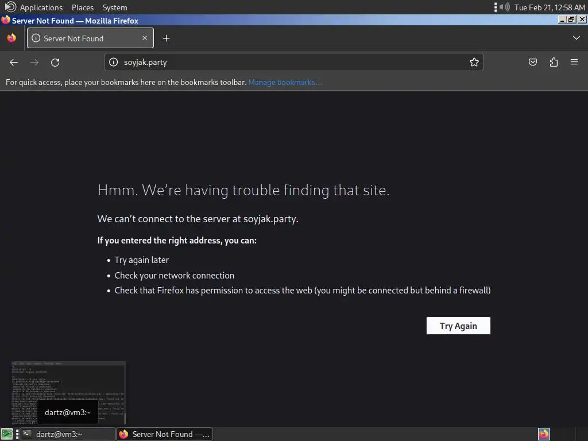
Task: Click the forward arrow navigation button
Action: tap(34, 62)
